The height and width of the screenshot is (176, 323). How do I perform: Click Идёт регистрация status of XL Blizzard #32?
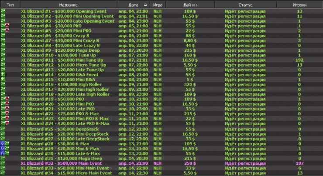coord(245,163)
